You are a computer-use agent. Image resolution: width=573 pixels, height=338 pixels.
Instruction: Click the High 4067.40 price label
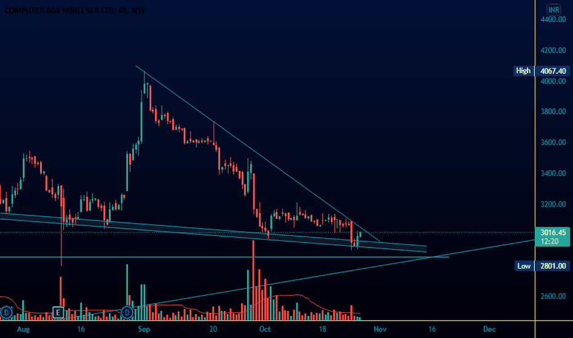click(542, 71)
